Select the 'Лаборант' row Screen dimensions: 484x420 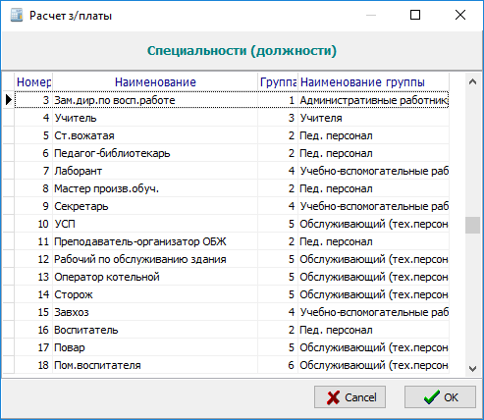[x=232, y=171]
